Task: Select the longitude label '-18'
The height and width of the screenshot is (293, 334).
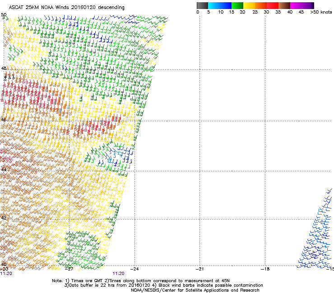Action: [x=265, y=269]
